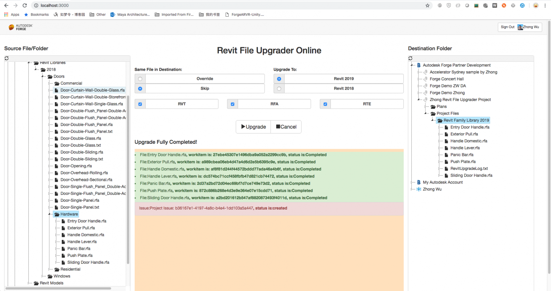Open the Other bookmarks folder
Viewport: 551px width, 291px height.
(x=98, y=14)
